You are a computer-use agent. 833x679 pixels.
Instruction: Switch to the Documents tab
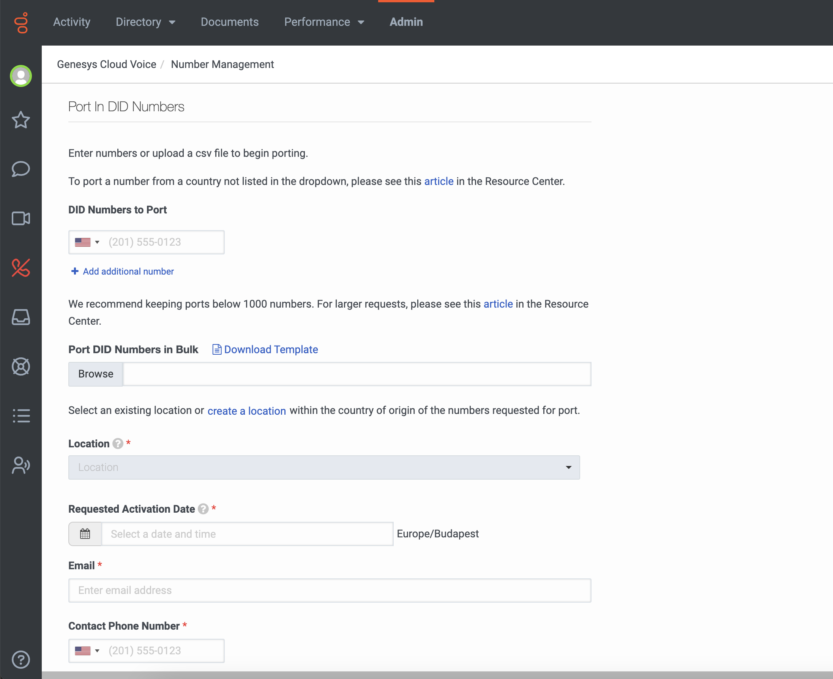click(x=230, y=22)
